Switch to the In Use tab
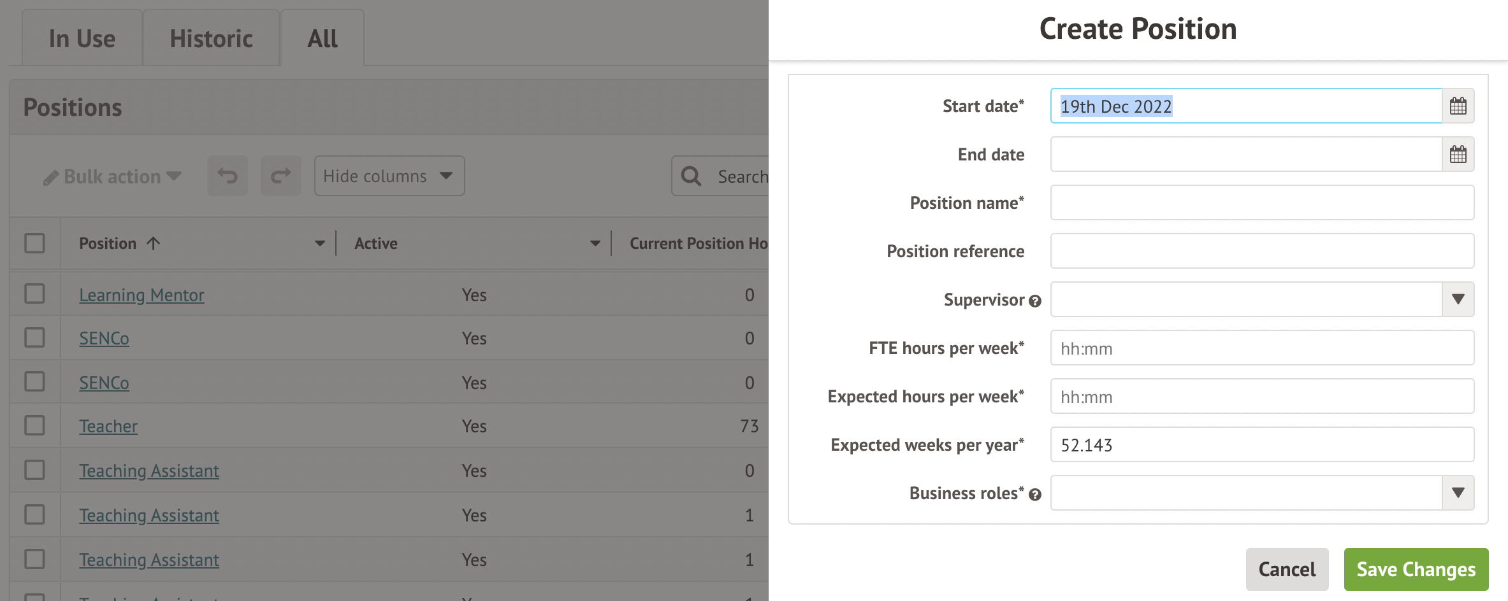This screenshot has width=1508, height=601. pos(82,39)
